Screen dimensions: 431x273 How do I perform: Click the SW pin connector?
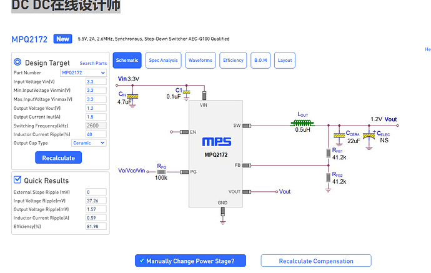click(x=247, y=126)
